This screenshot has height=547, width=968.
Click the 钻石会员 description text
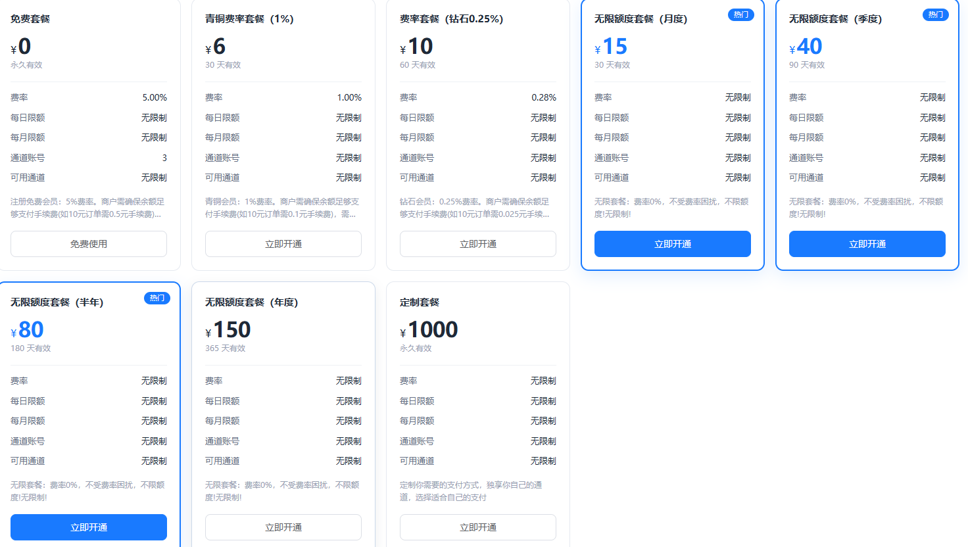pos(475,208)
